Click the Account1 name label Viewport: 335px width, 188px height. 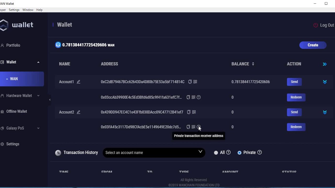click(66, 82)
